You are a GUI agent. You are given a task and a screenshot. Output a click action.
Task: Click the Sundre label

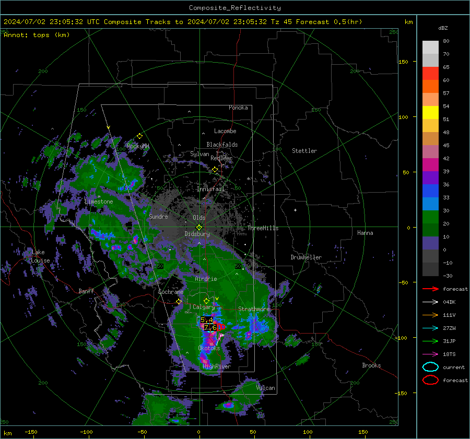tap(158, 217)
